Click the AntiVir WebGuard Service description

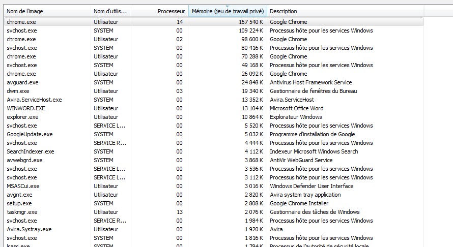pyautogui.click(x=301, y=160)
